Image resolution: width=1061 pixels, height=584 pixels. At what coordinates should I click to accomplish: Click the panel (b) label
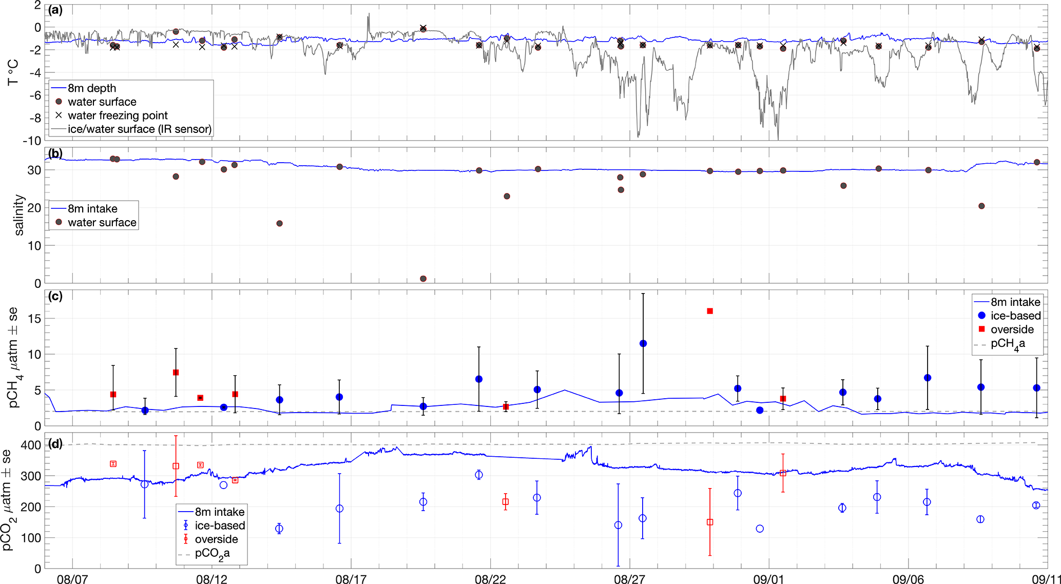pos(55,153)
